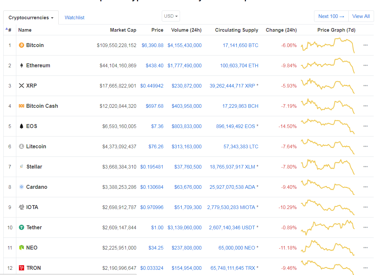391x275 pixels.
Task: Open the three-dot menu for XRP
Action: (x=365, y=86)
